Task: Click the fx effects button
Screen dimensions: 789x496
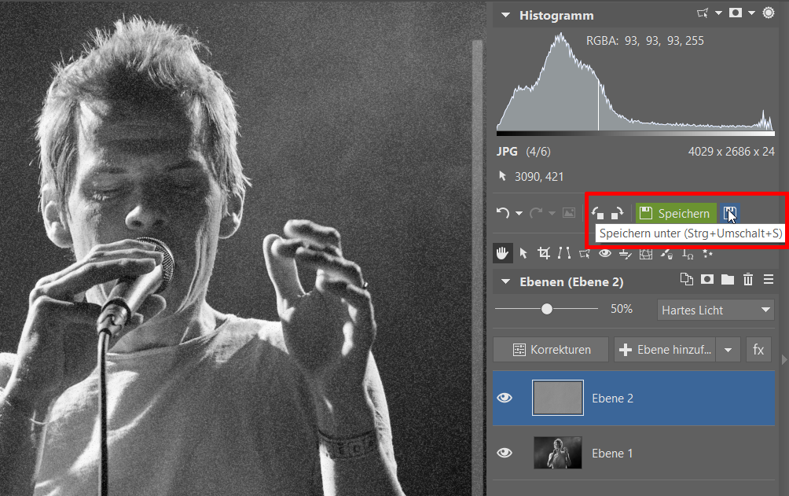Action: 758,350
